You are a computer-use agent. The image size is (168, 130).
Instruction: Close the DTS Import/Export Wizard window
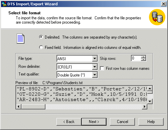pyautogui.click(x=164, y=4)
